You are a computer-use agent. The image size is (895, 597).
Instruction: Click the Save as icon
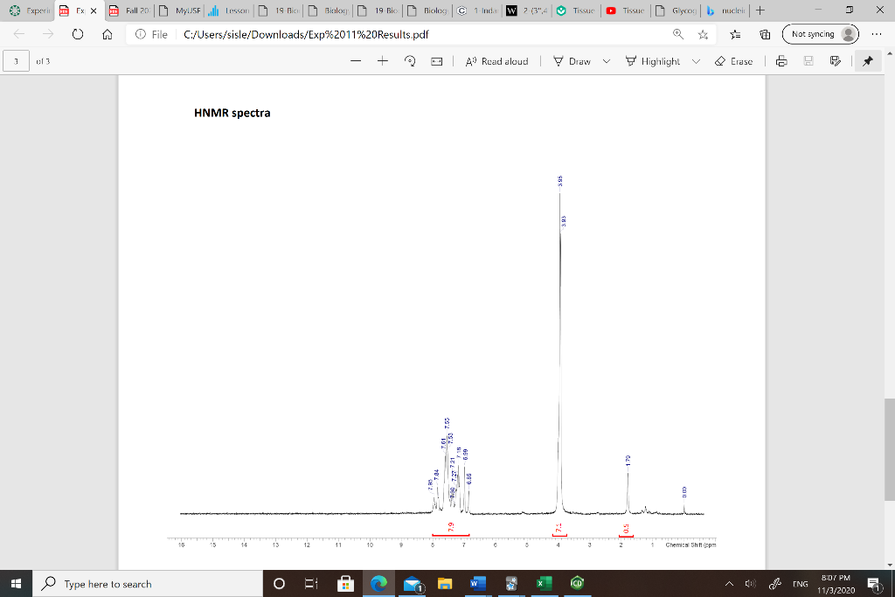coord(836,61)
